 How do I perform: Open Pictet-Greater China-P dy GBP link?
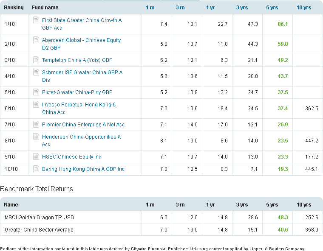tap(77, 92)
